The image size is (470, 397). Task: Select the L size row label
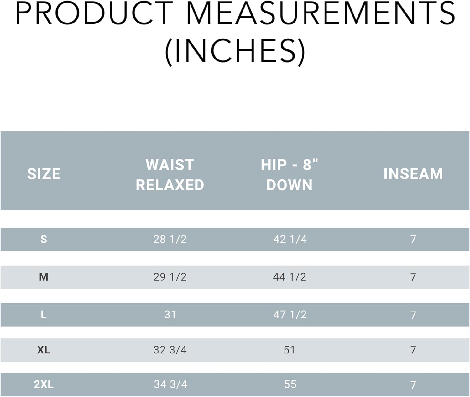[44, 314]
